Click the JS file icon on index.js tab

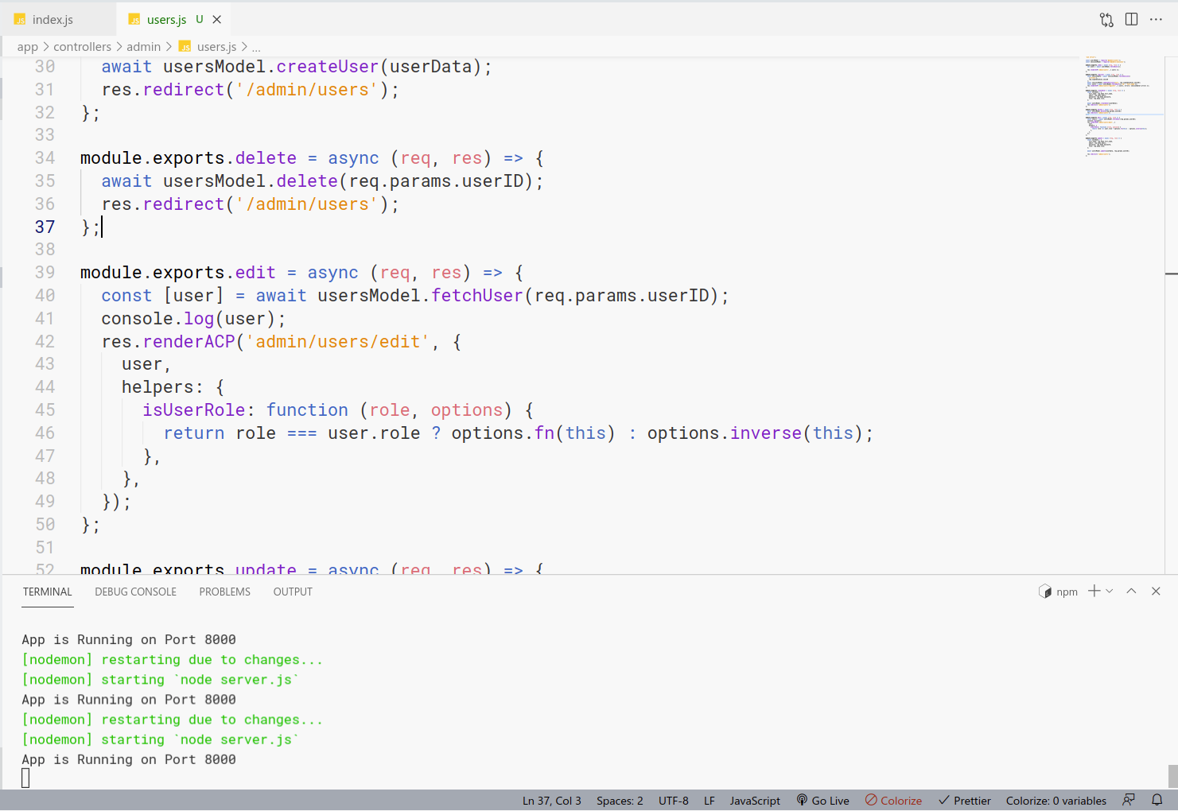(x=20, y=20)
